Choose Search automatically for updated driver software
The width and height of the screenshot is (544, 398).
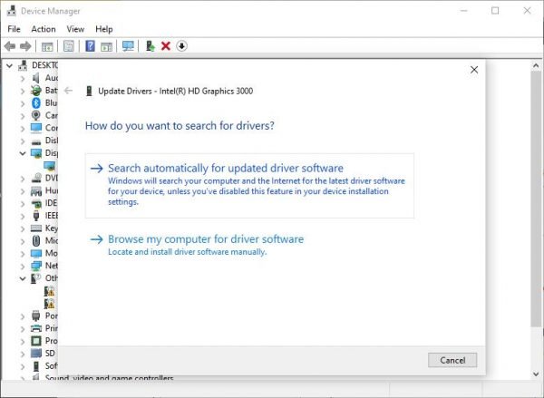pyautogui.click(x=249, y=186)
